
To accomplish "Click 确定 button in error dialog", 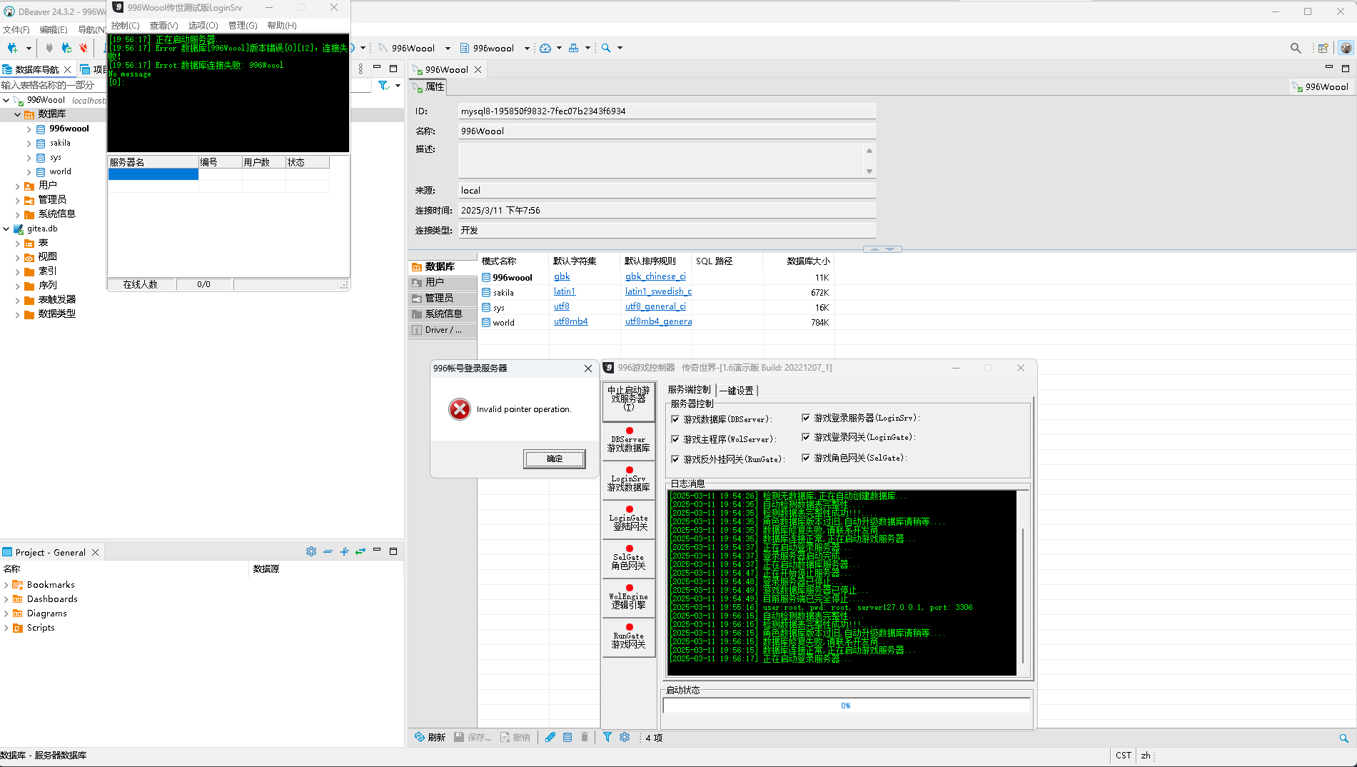I will coord(555,458).
